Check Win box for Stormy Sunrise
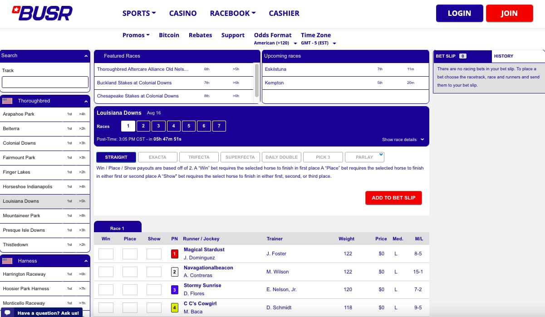Image resolution: width=545 pixels, height=317 pixels. [106, 289]
